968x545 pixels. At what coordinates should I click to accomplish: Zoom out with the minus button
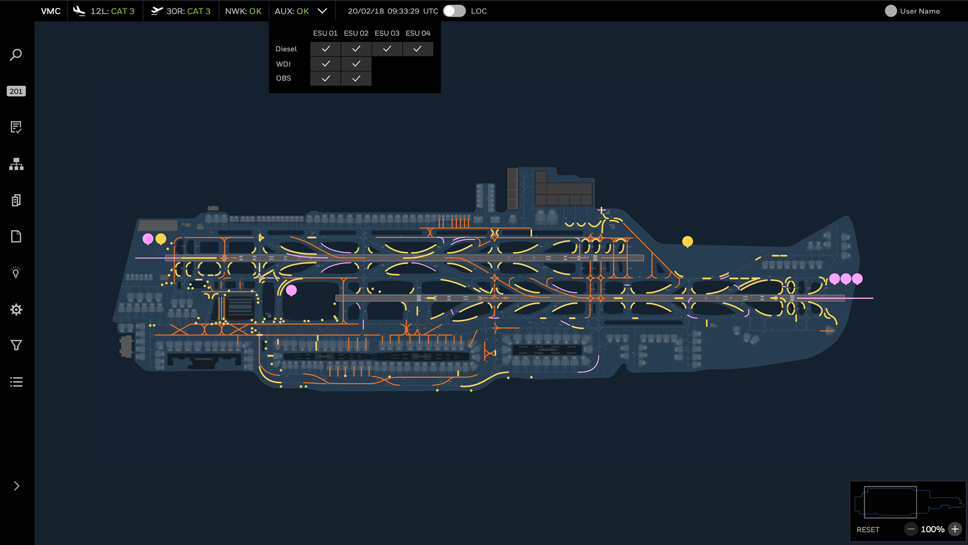[x=911, y=529]
